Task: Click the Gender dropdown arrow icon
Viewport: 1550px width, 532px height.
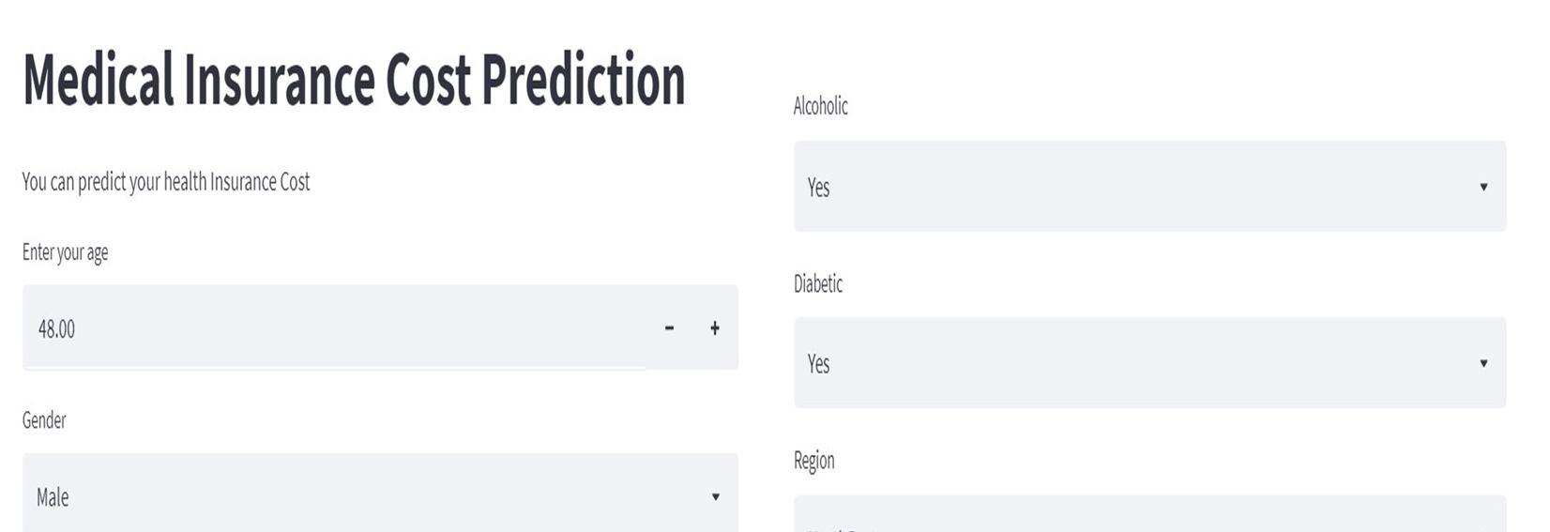Action: tap(715, 496)
